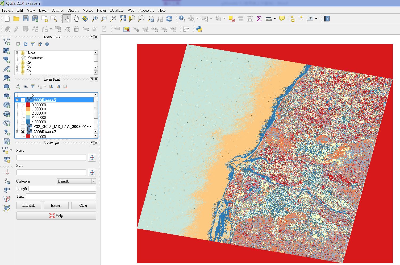This screenshot has height=265, width=400.
Task: Open the Python console
Action: coord(199,29)
